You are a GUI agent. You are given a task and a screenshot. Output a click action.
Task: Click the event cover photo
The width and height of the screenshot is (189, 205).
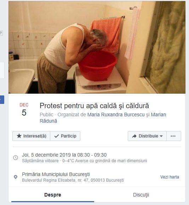coord(97,47)
